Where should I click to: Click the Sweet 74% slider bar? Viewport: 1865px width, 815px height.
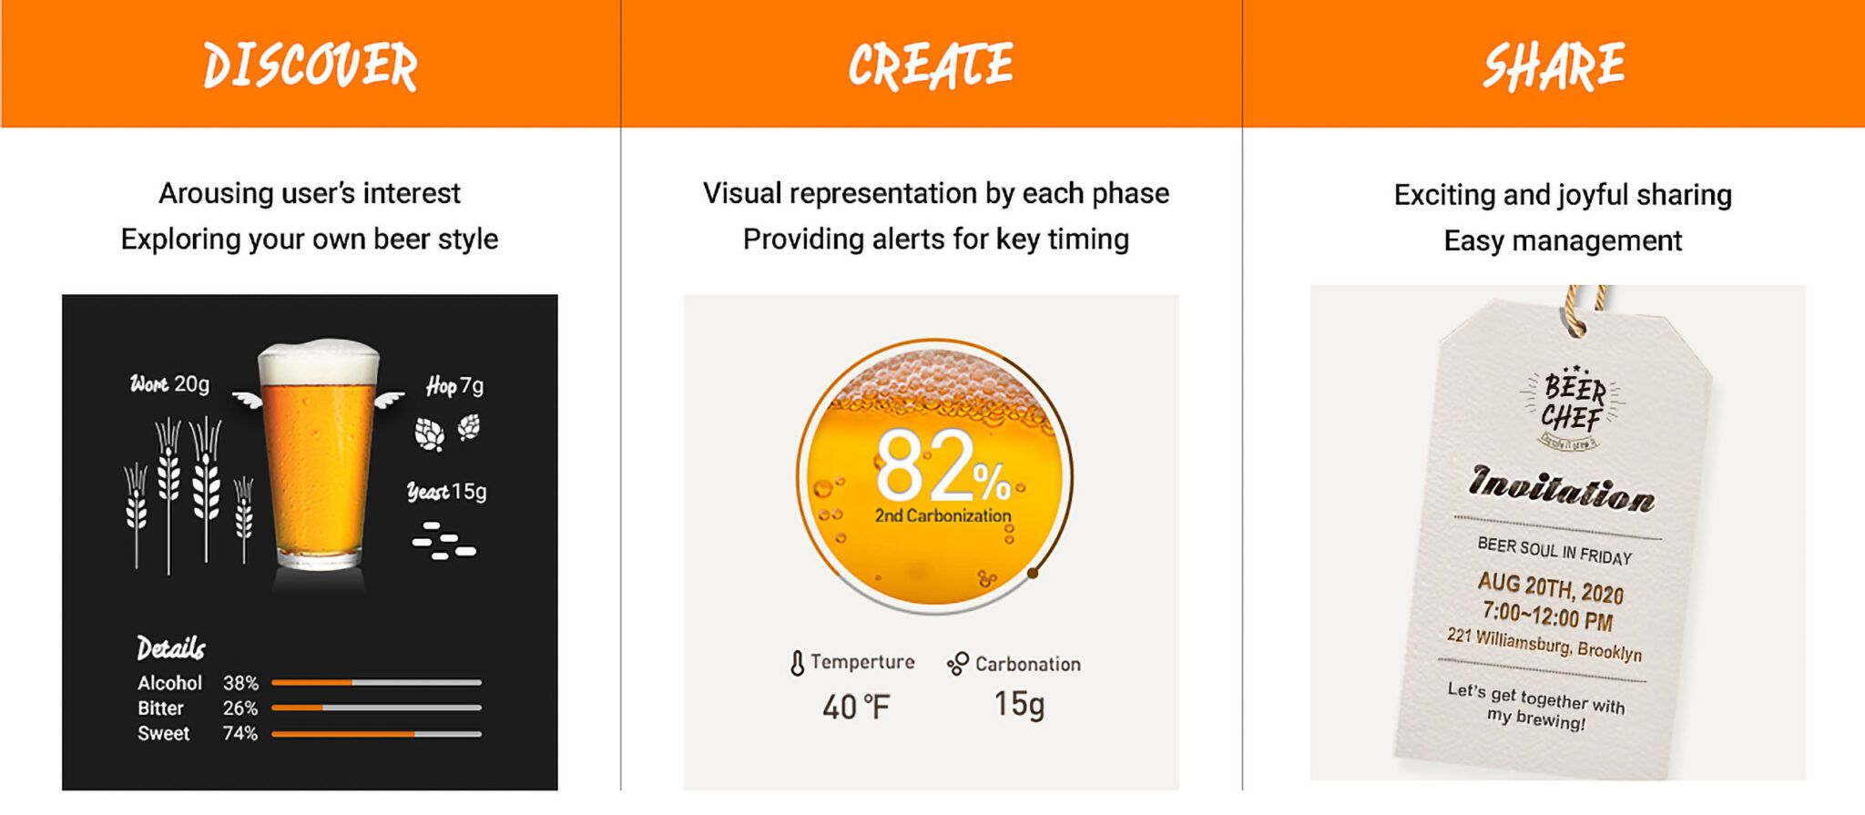376,733
